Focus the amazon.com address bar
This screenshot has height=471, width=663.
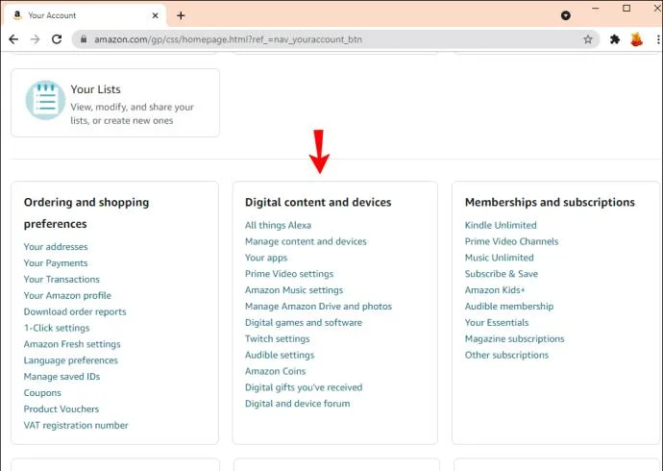(335, 39)
